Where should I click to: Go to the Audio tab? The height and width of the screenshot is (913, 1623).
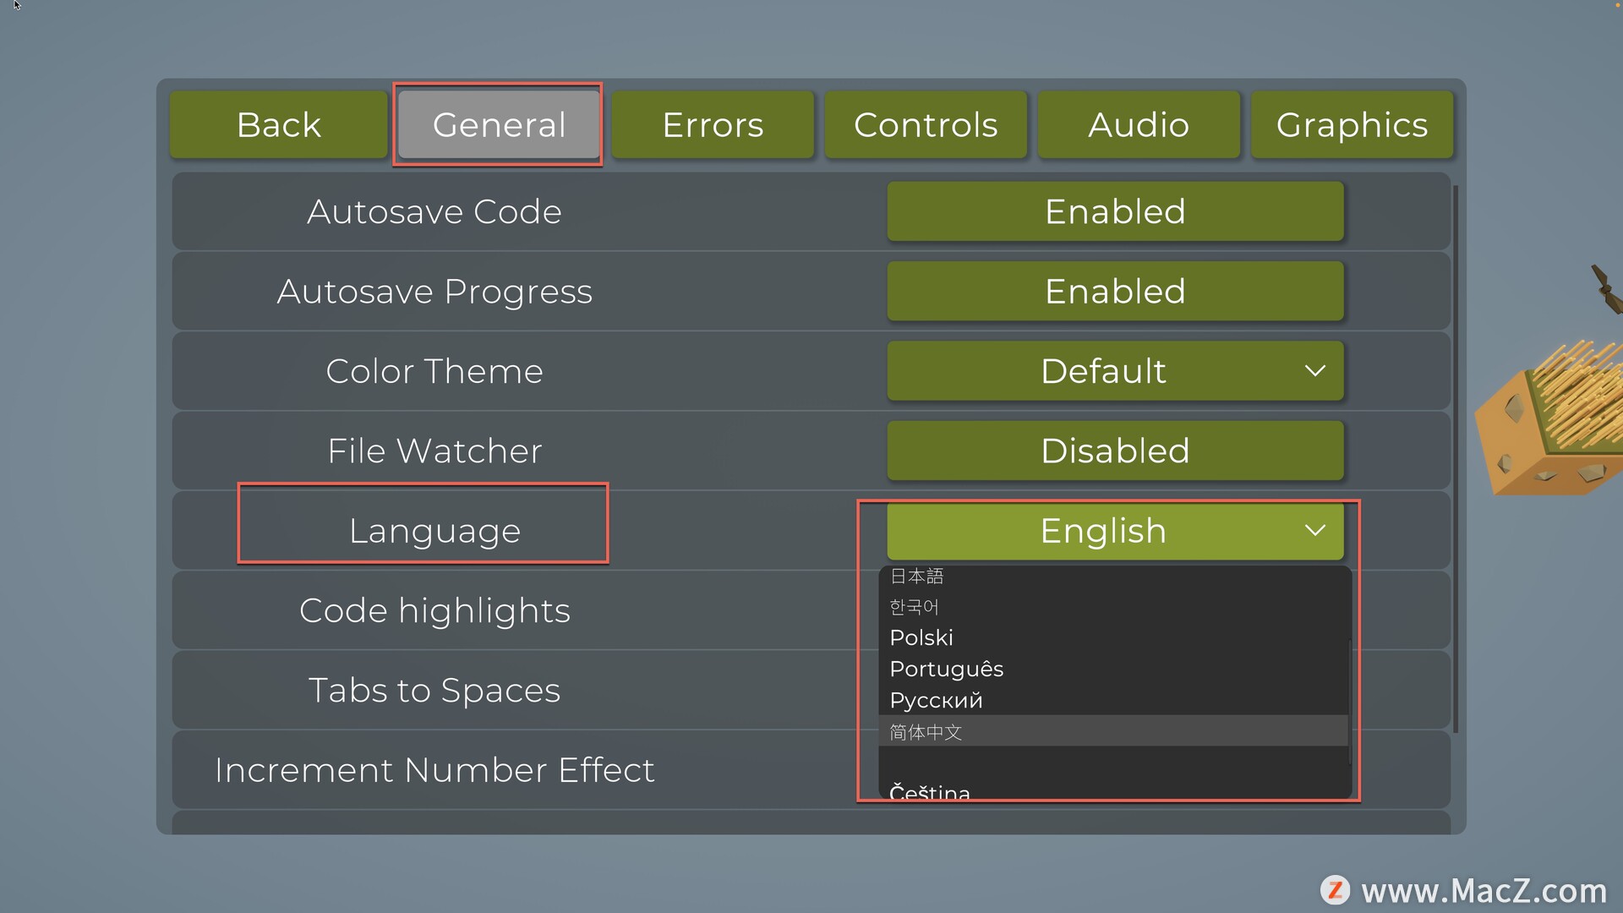(1139, 125)
